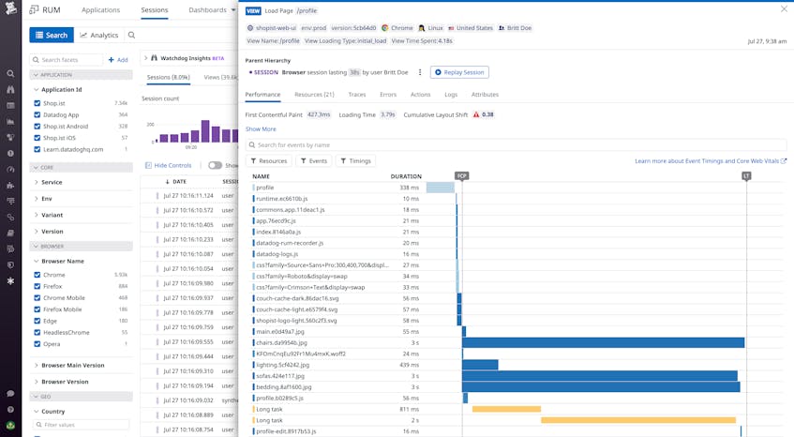
Task: Uncheck the Shop.ist application checkbox
Action: click(x=37, y=103)
